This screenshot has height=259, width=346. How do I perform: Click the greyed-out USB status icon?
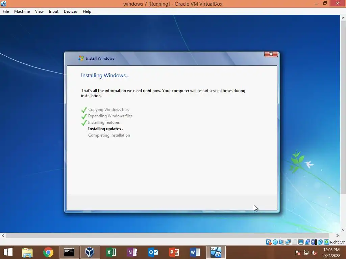294,242
